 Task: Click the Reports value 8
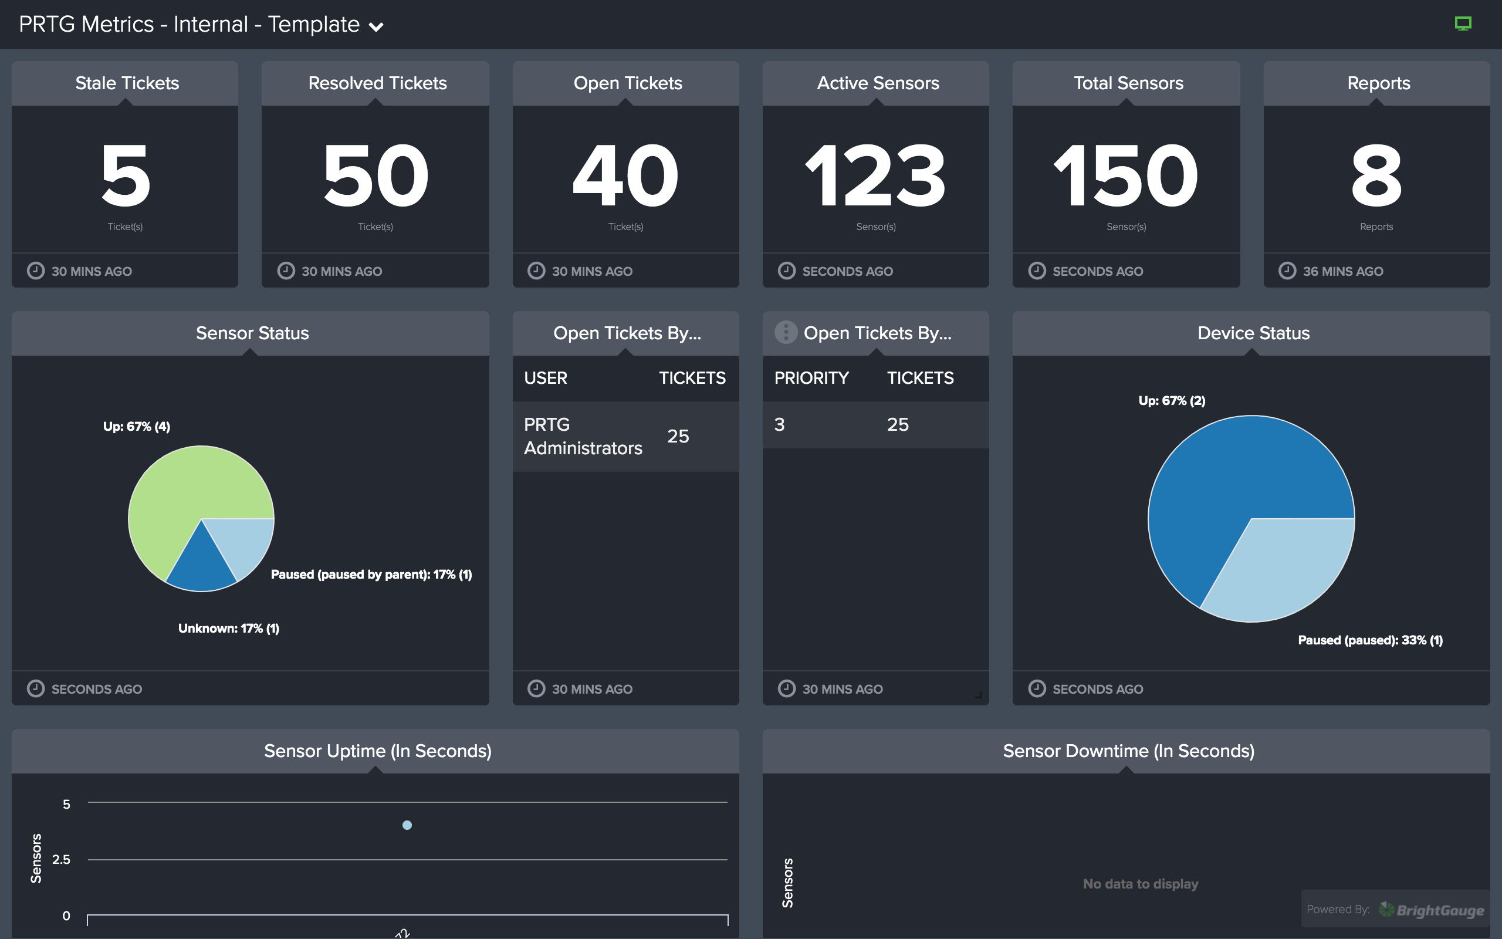[1376, 175]
